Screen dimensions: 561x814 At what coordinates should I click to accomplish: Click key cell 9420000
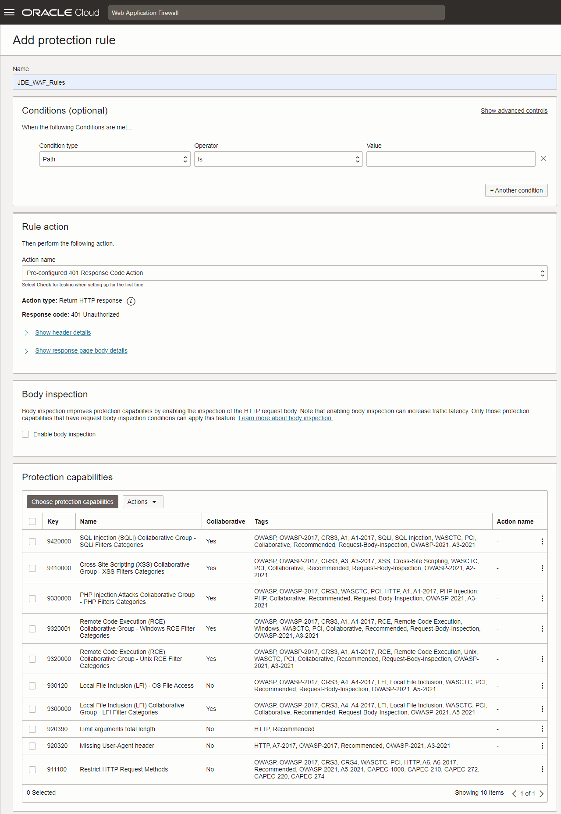click(x=59, y=541)
